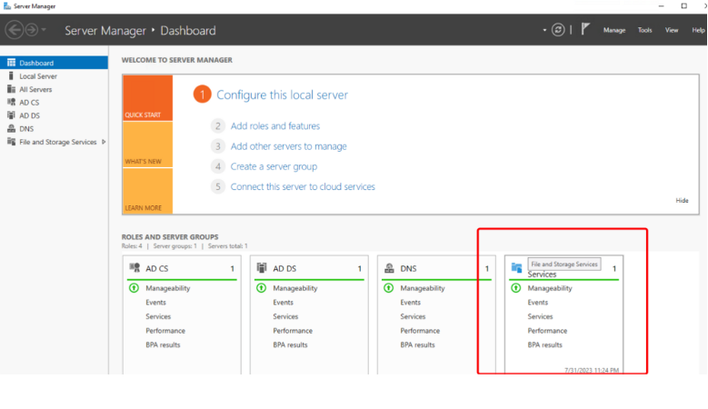Screen dimensions: 708x409
Task: Click the DNS tile icon
Action: pyautogui.click(x=389, y=268)
